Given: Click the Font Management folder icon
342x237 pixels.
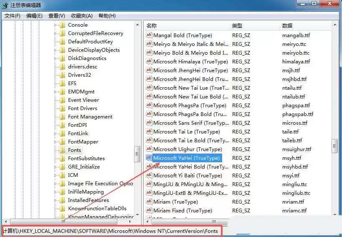Looking at the screenshot, I should (62, 117).
